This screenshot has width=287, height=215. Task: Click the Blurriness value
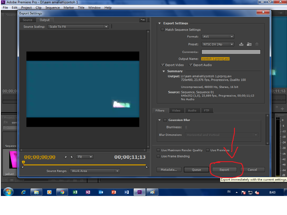point(186,127)
